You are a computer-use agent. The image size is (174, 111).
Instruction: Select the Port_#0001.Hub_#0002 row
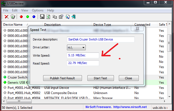(84, 93)
